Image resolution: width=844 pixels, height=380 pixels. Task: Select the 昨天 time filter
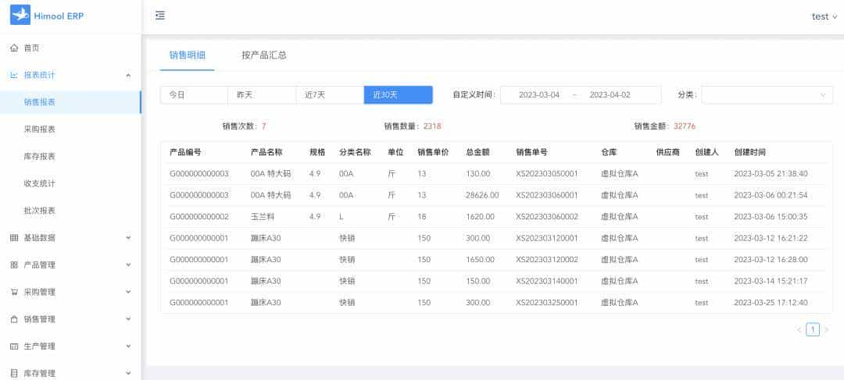262,95
